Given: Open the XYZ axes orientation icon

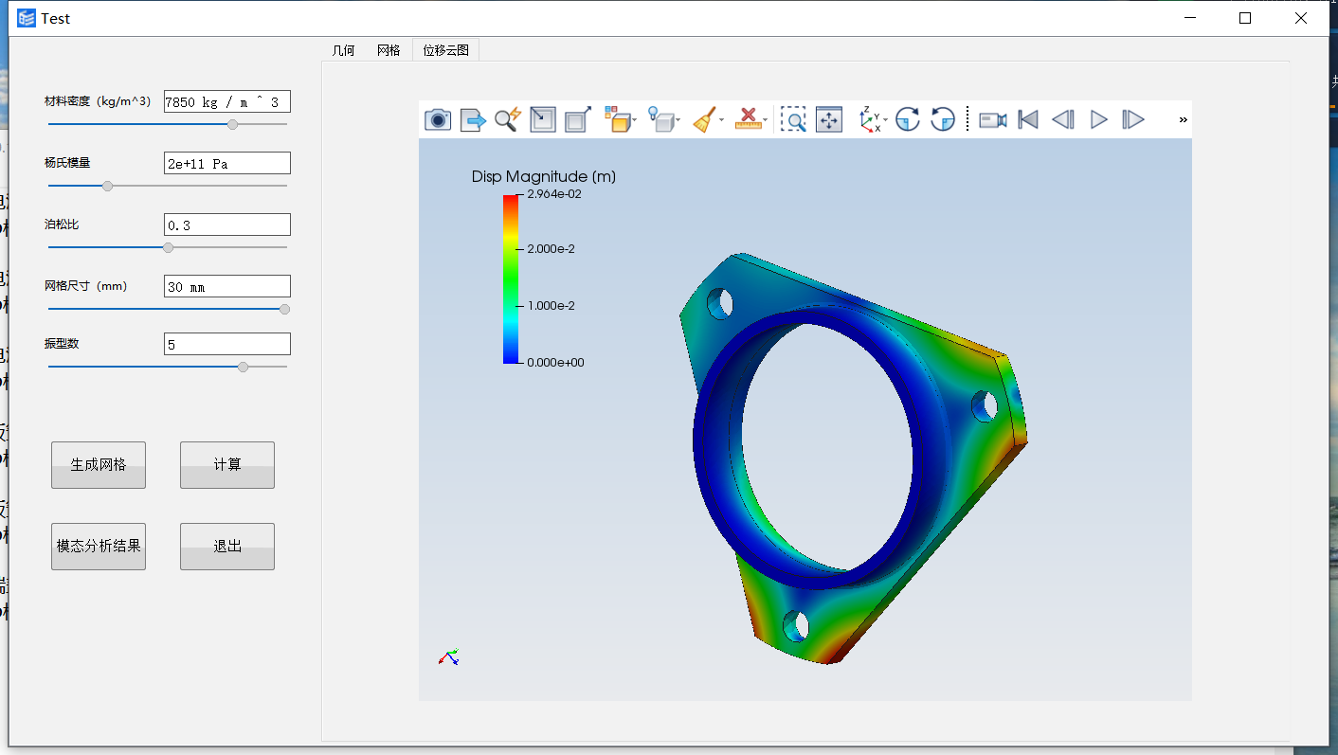Looking at the screenshot, I should click(872, 119).
